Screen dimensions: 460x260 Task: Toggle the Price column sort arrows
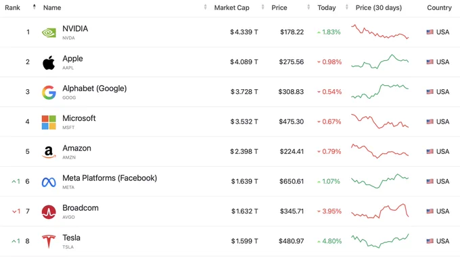308,7
